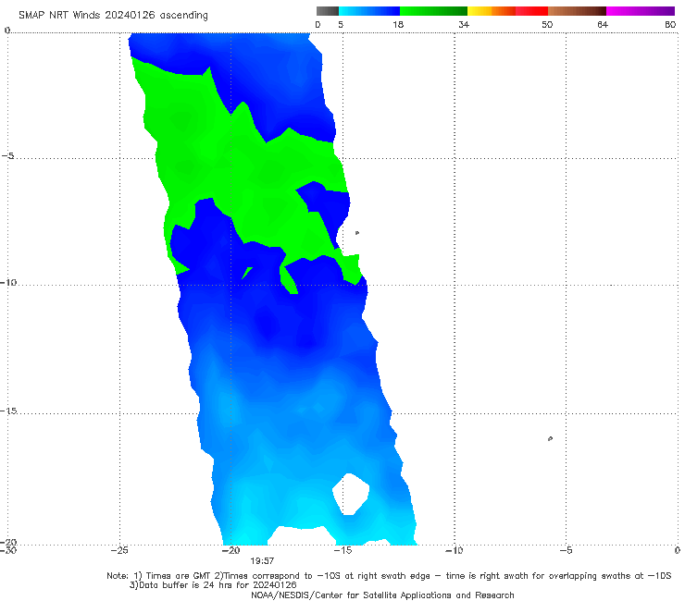Screen dimensions: 685x601
Task: Click the "80" label at the color bar end
Action: coord(670,24)
